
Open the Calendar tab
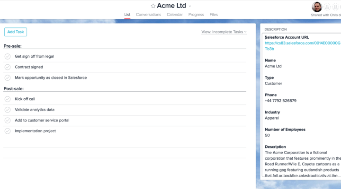(x=175, y=15)
